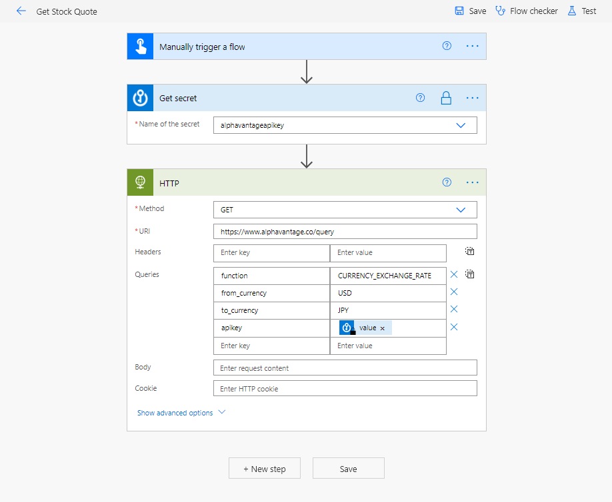
Task: Switch Headers to text mode
Action: click(x=469, y=252)
